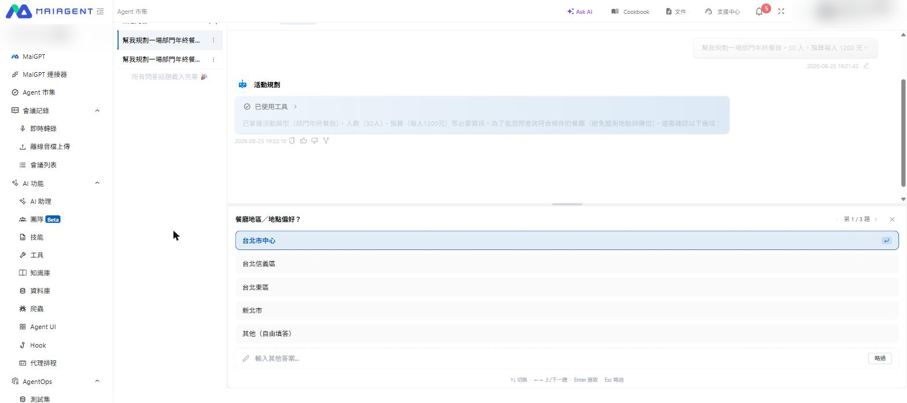907x403 pixels.
Task: Copy the assistant reply
Action: pos(292,140)
